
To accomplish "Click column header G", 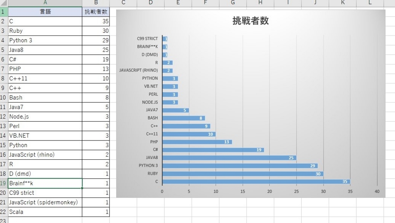I will click(233, 3).
